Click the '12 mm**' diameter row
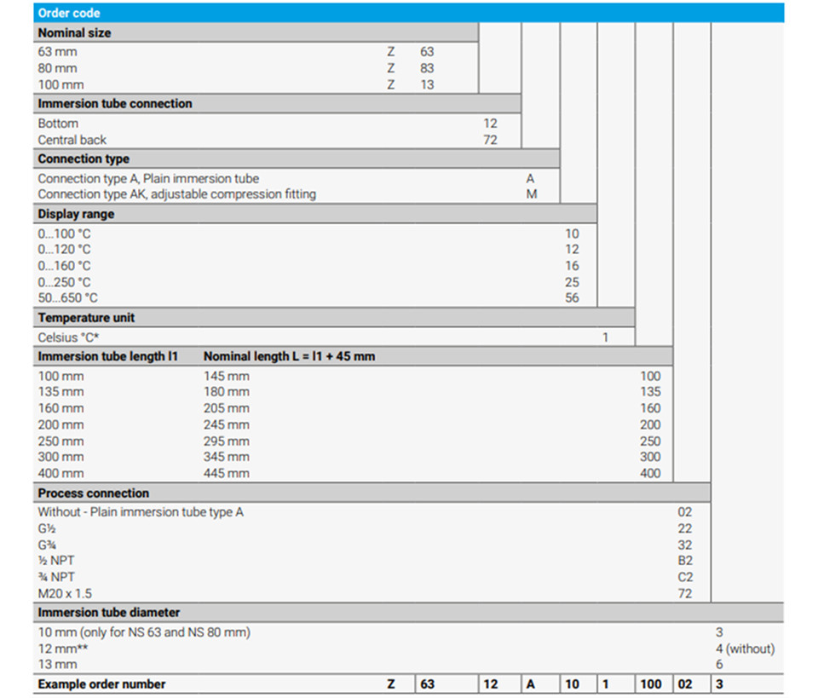 (x=62, y=649)
